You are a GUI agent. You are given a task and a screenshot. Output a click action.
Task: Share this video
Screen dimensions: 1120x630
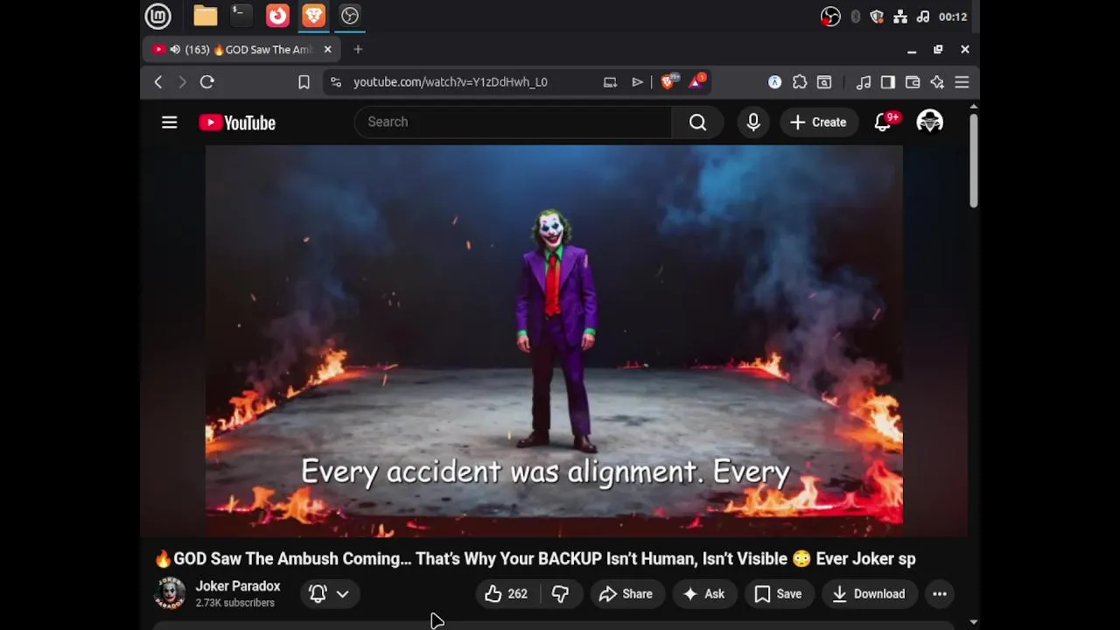click(x=626, y=594)
